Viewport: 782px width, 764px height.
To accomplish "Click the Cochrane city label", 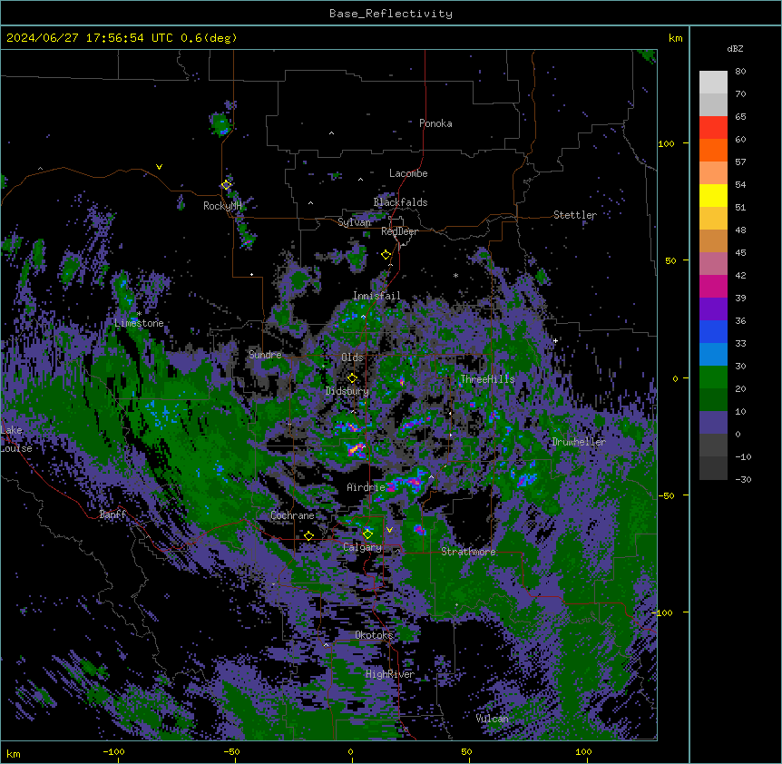I will click(x=292, y=515).
